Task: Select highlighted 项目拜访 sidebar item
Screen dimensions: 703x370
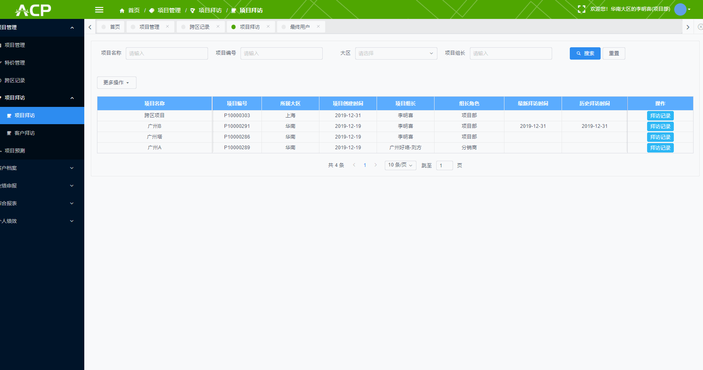Action: [x=42, y=116]
